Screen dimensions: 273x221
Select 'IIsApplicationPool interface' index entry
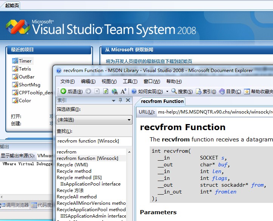(90, 184)
